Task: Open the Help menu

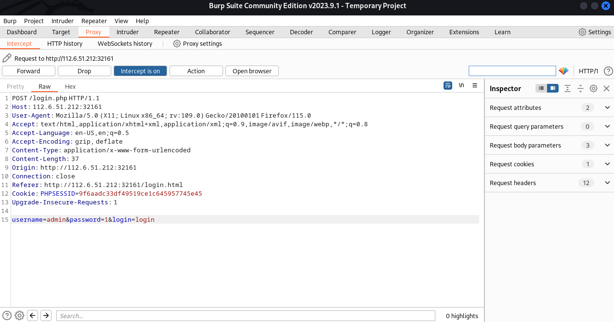Action: pos(142,21)
